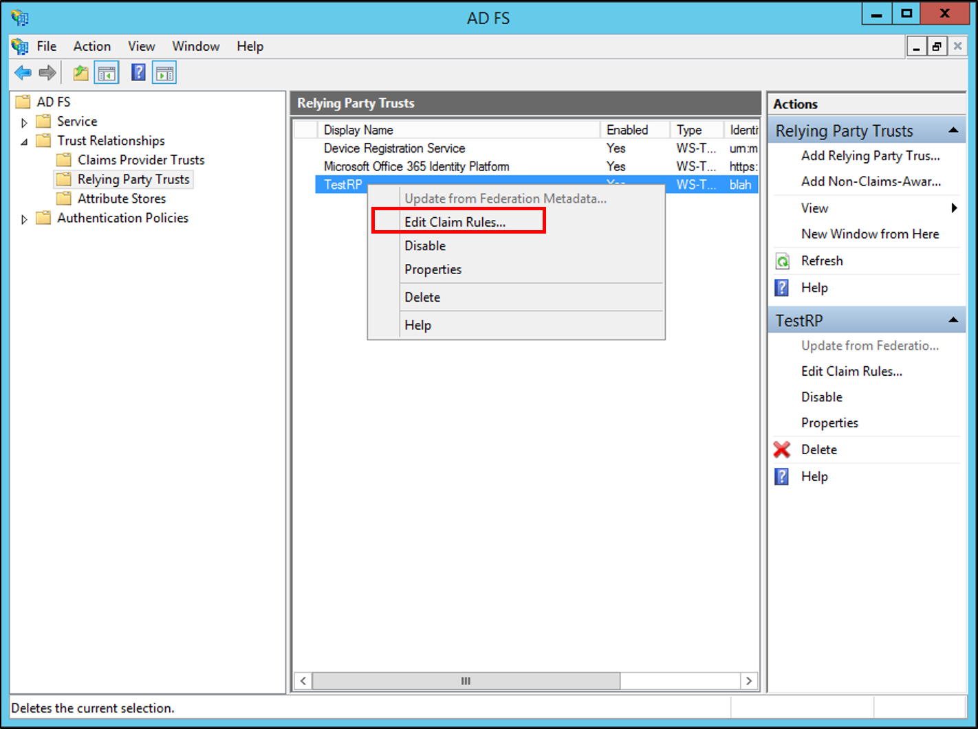This screenshot has width=978, height=729.
Task: Click the red X Delete icon under TestRP
Action: pos(782,449)
